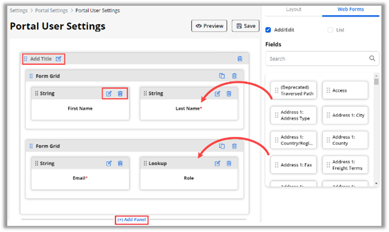Switch to the Layout tab
Viewport: 389px width, 232px height.
[x=294, y=9]
